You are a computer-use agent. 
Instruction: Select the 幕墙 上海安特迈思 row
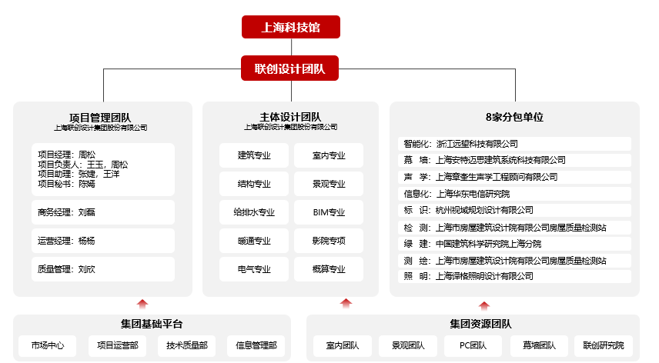coord(514,160)
